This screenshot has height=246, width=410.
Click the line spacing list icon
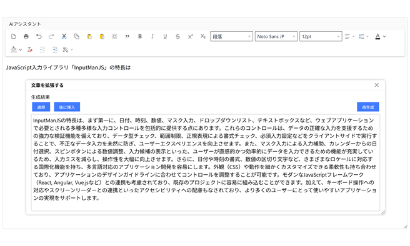pos(362,37)
